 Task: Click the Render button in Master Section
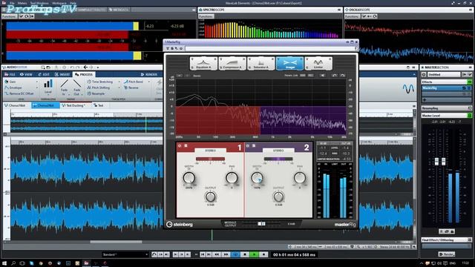[446, 254]
